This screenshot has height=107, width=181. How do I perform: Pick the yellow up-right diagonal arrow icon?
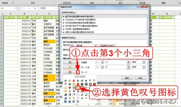click(x=66, y=91)
